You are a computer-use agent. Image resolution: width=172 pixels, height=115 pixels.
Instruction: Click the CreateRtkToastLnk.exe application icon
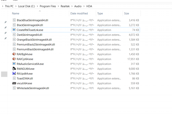(x=14, y=30)
